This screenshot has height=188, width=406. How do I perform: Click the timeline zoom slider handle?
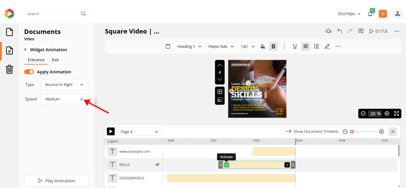(352, 132)
